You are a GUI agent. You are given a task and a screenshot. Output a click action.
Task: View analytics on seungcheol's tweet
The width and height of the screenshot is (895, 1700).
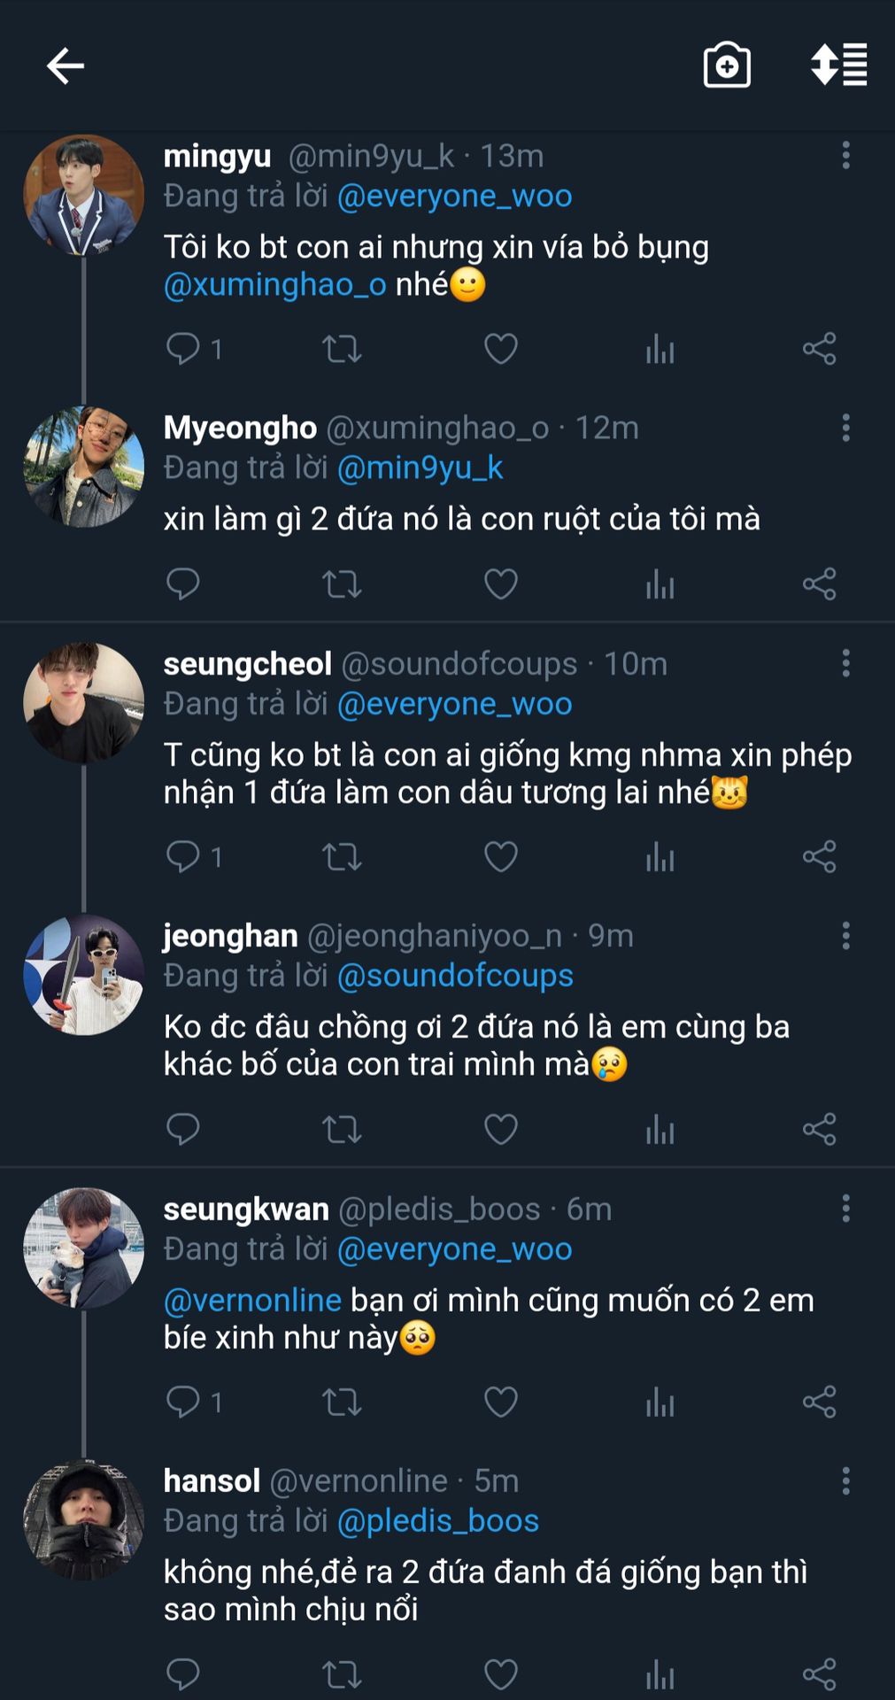pyautogui.click(x=660, y=857)
